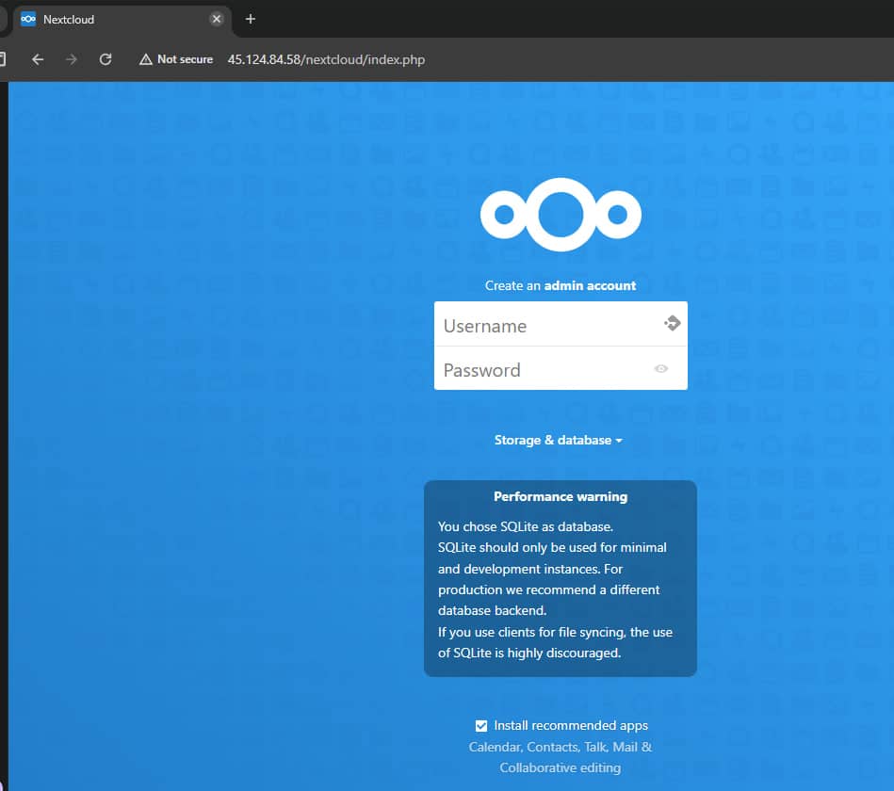Click the 'Collaborative editing' text

pos(561,767)
